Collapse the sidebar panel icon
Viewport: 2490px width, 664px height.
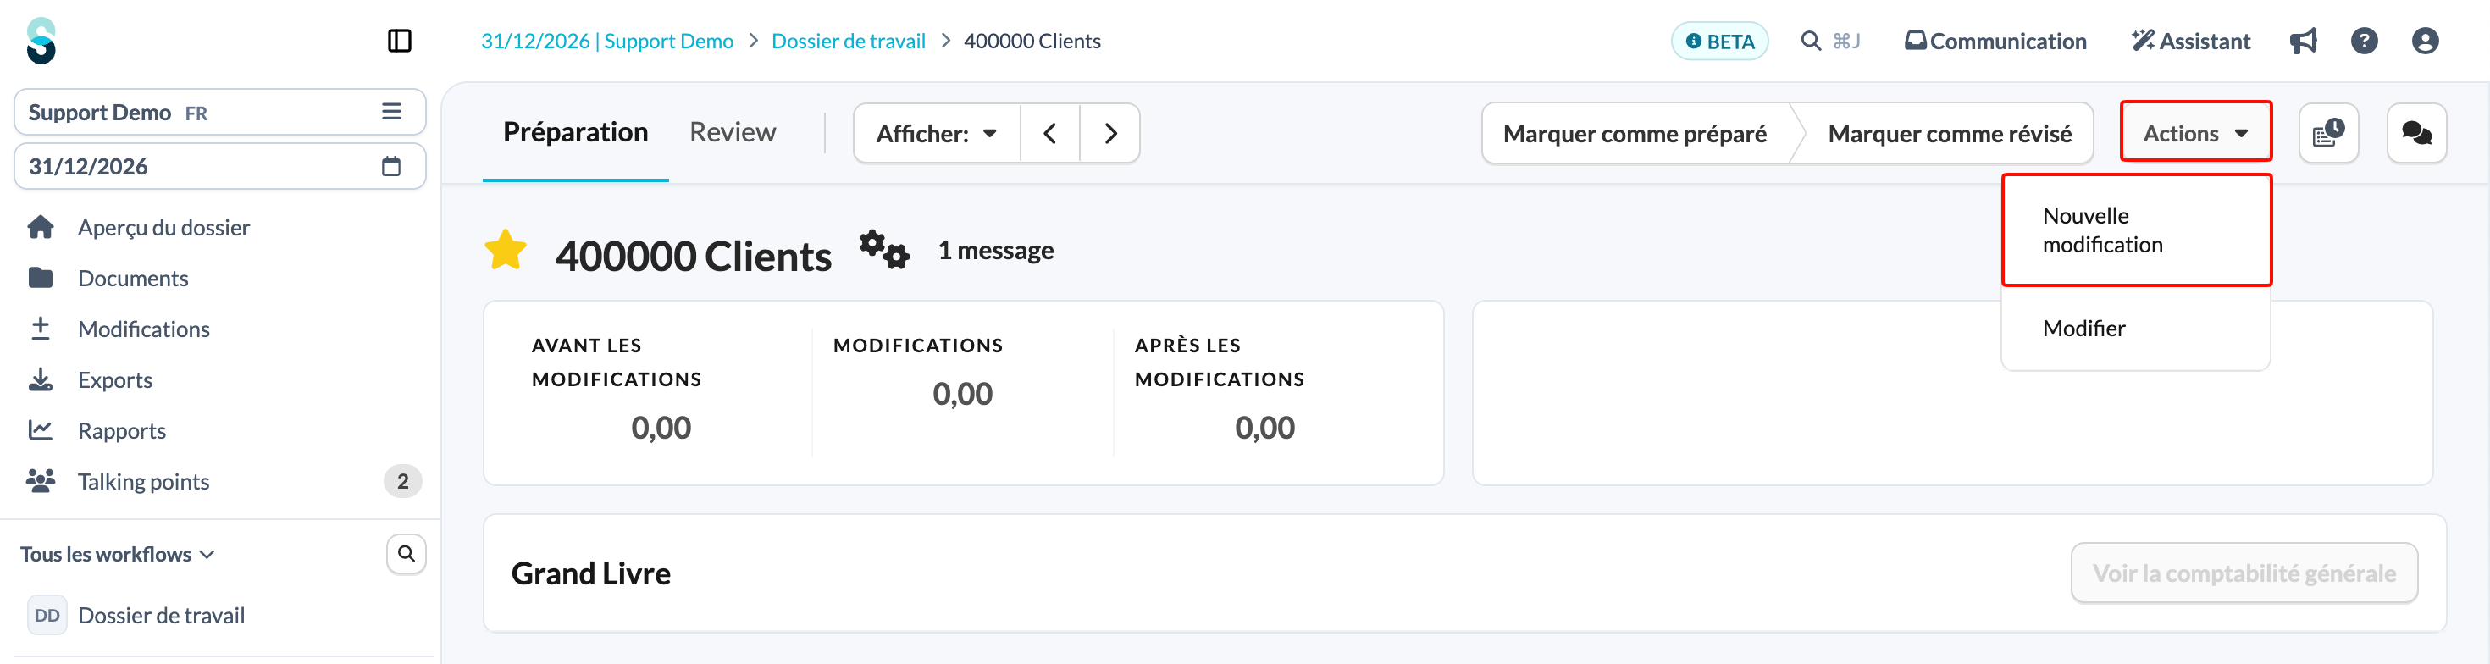tap(399, 41)
